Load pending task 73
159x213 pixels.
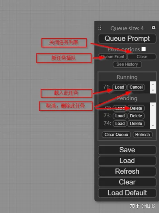coord(120,116)
